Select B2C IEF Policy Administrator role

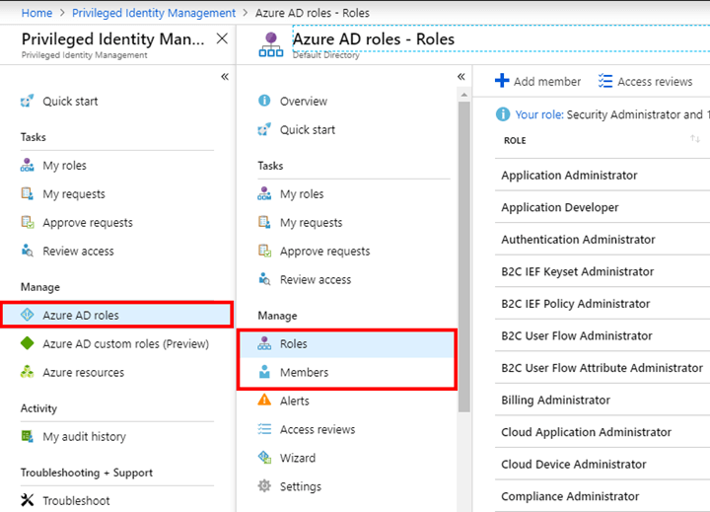603,304
